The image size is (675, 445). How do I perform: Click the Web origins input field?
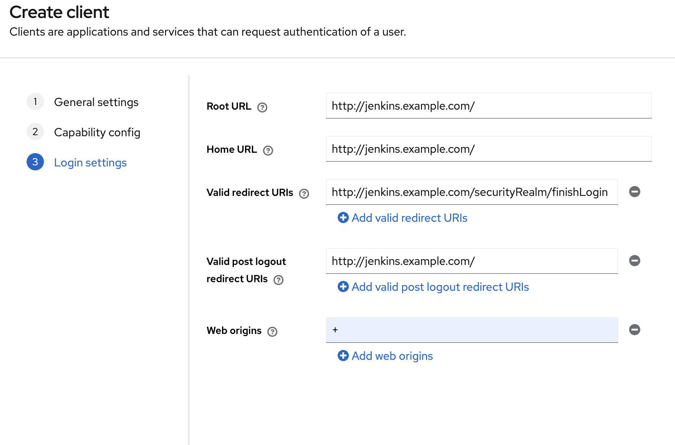(472, 330)
